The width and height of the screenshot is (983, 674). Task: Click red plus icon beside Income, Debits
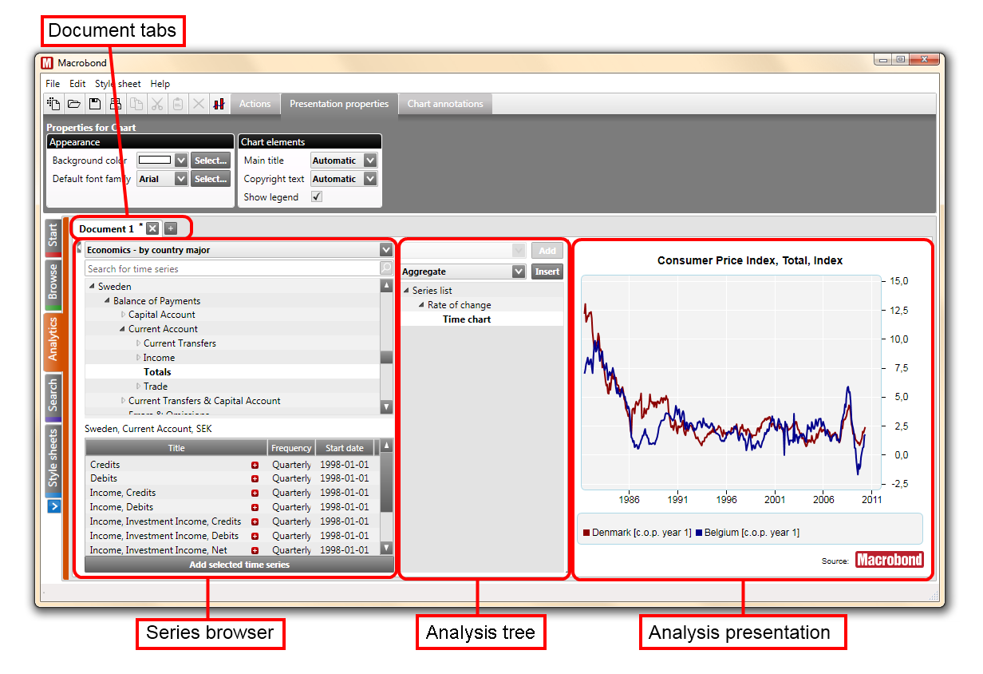[x=255, y=507]
